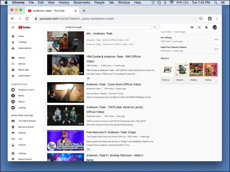Open Spotlight search in the menu bar

pos(216,2)
